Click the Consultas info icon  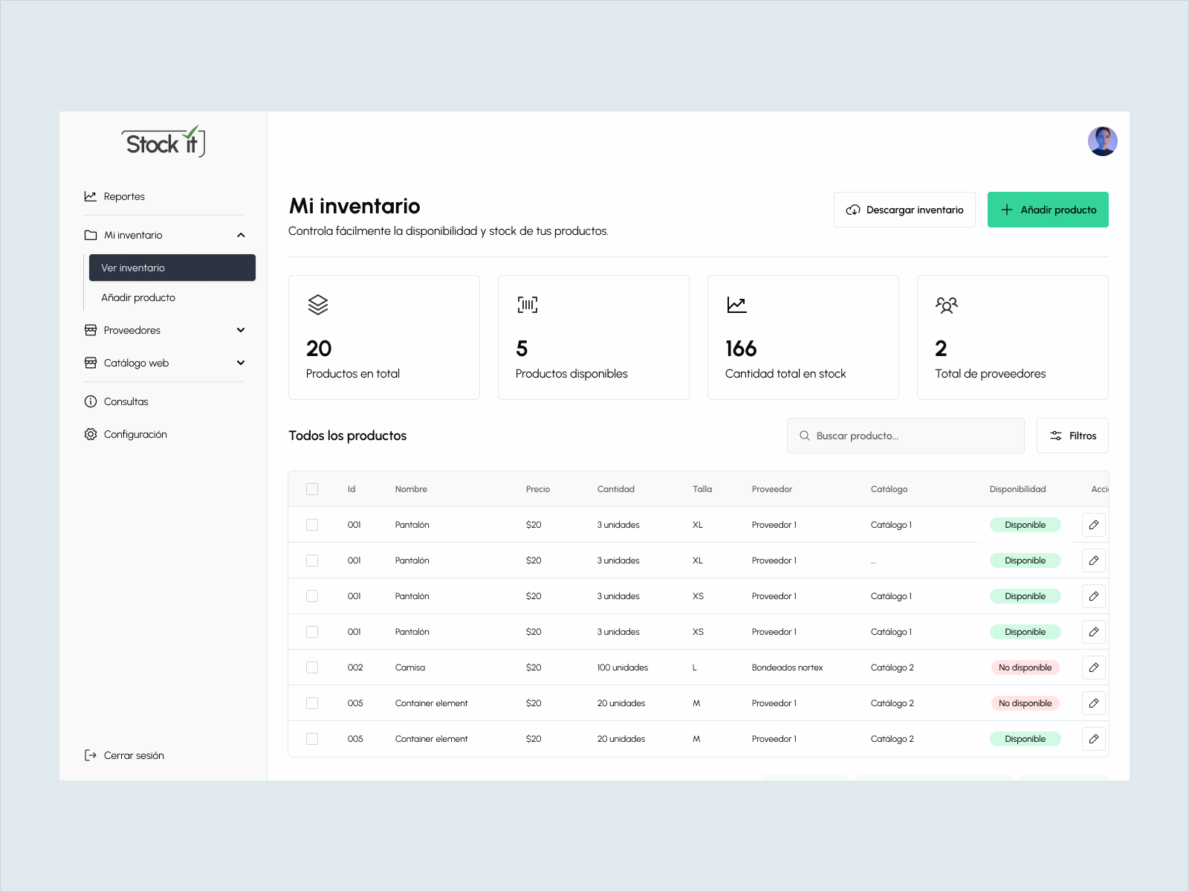click(90, 401)
